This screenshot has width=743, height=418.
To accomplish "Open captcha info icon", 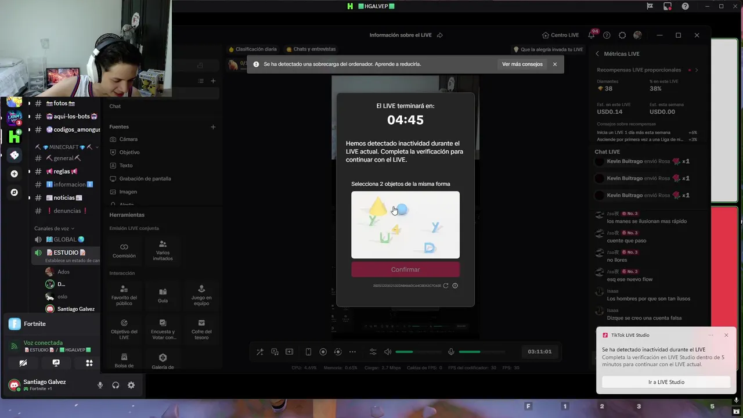I will (455, 286).
